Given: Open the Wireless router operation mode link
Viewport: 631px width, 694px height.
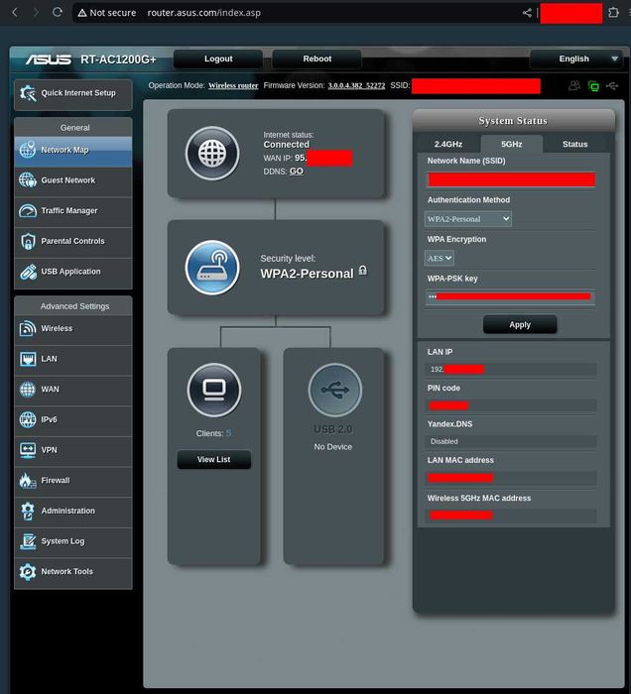Looking at the screenshot, I should 233,86.
